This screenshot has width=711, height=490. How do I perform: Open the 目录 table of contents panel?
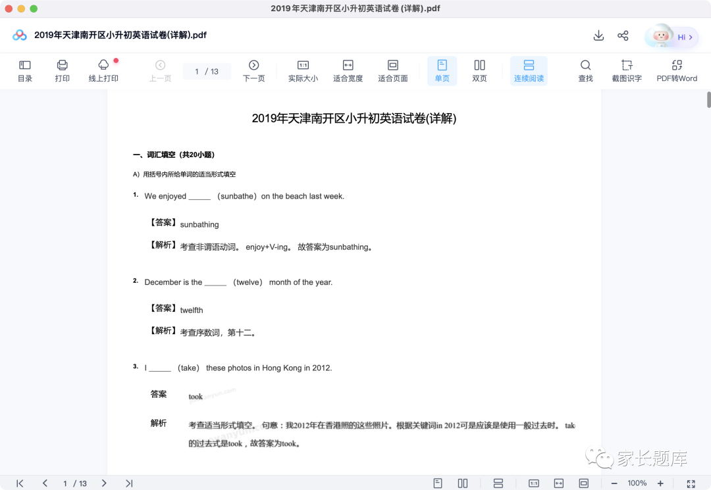point(25,71)
